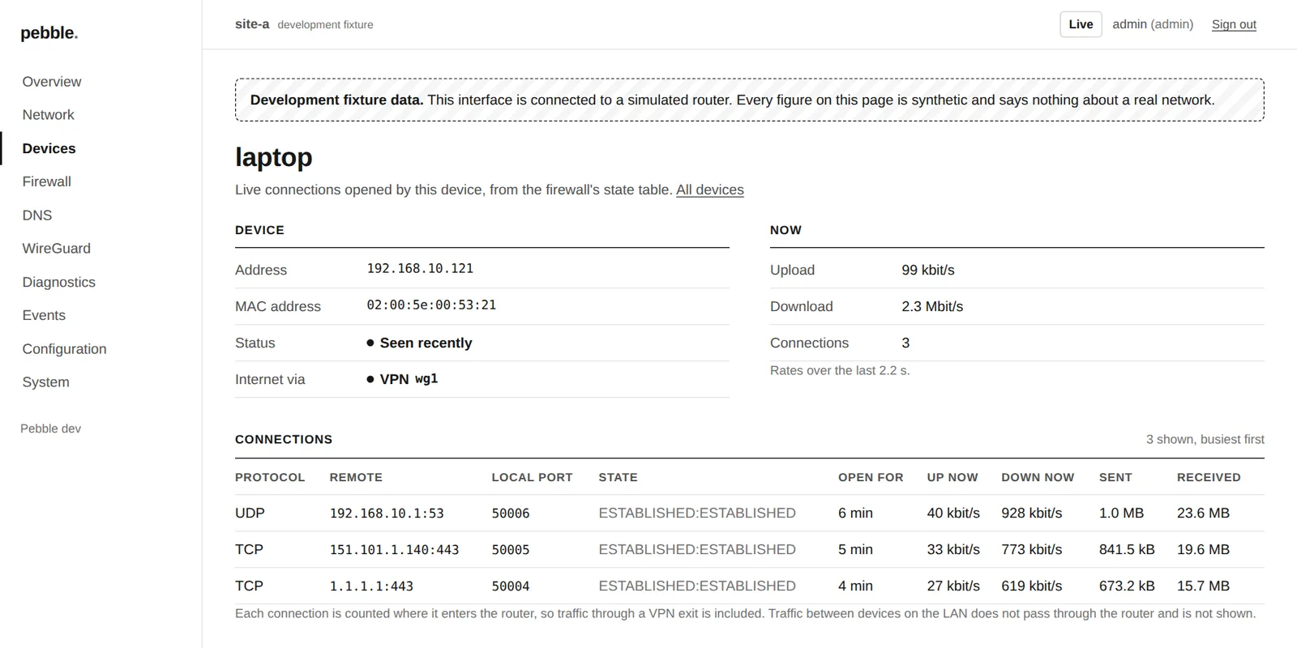This screenshot has width=1297, height=648.
Task: Follow the All devices link
Action: click(x=709, y=190)
